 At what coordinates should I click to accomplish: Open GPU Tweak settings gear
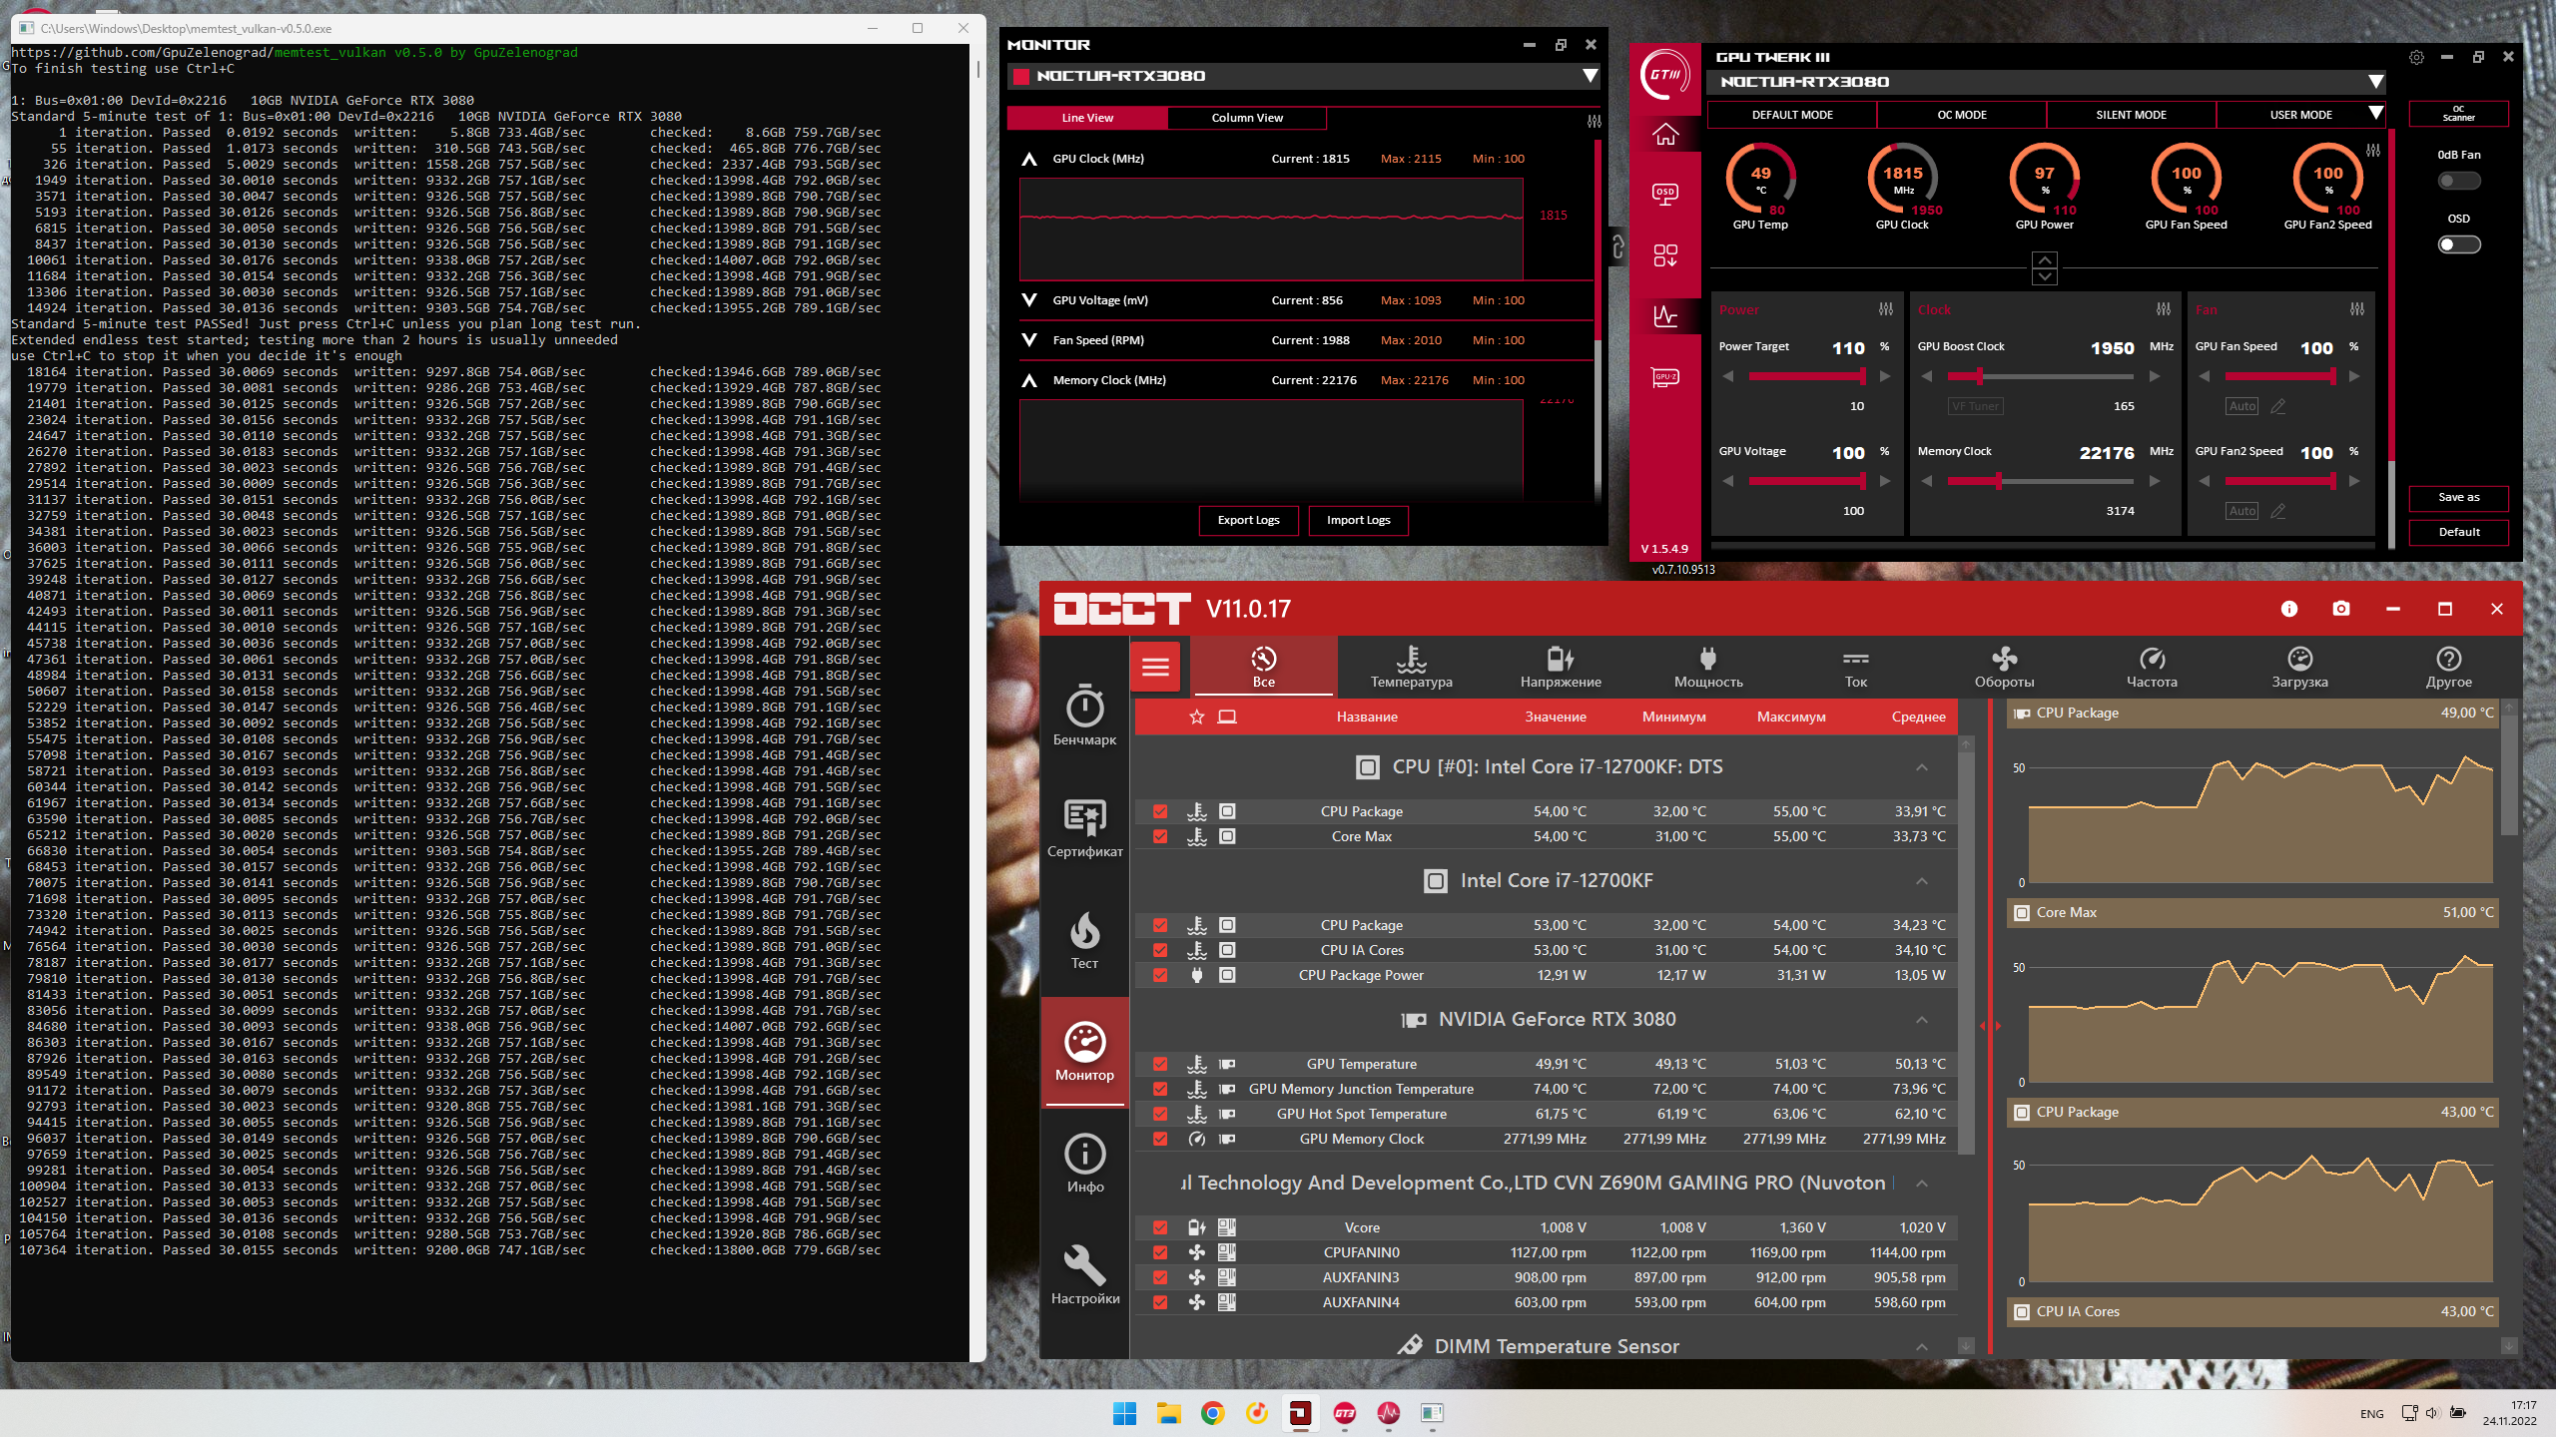[x=2415, y=58]
